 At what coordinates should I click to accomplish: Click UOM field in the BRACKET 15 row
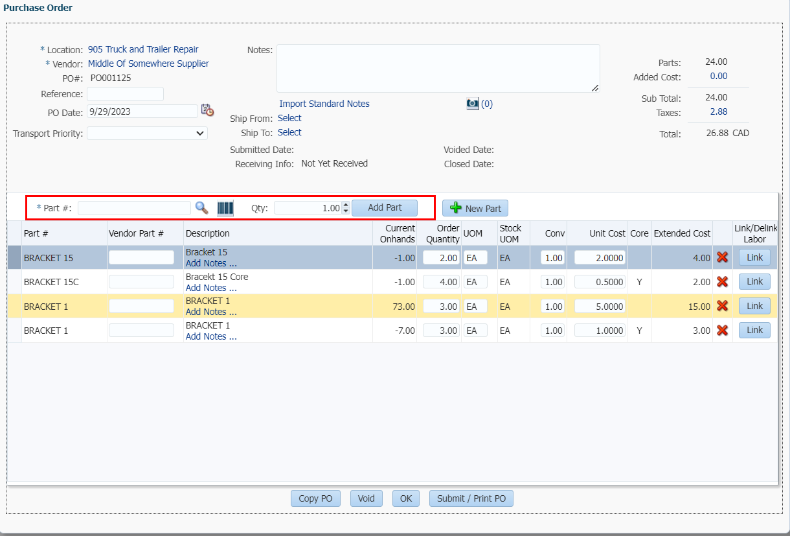[x=475, y=257]
